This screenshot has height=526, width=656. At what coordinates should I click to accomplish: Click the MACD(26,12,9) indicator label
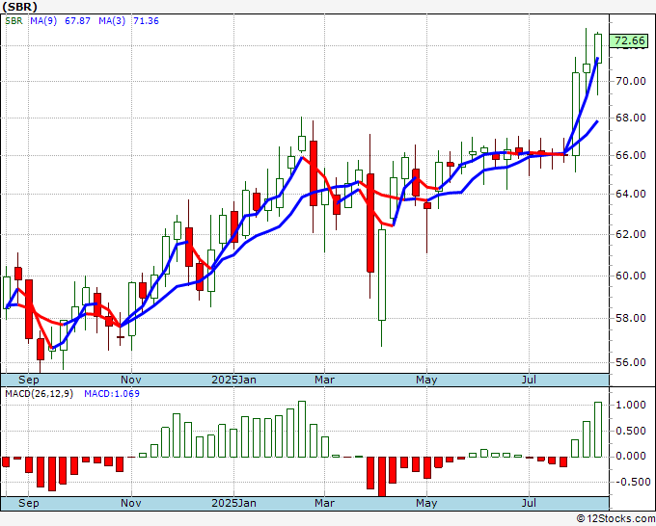pyautogui.click(x=40, y=394)
